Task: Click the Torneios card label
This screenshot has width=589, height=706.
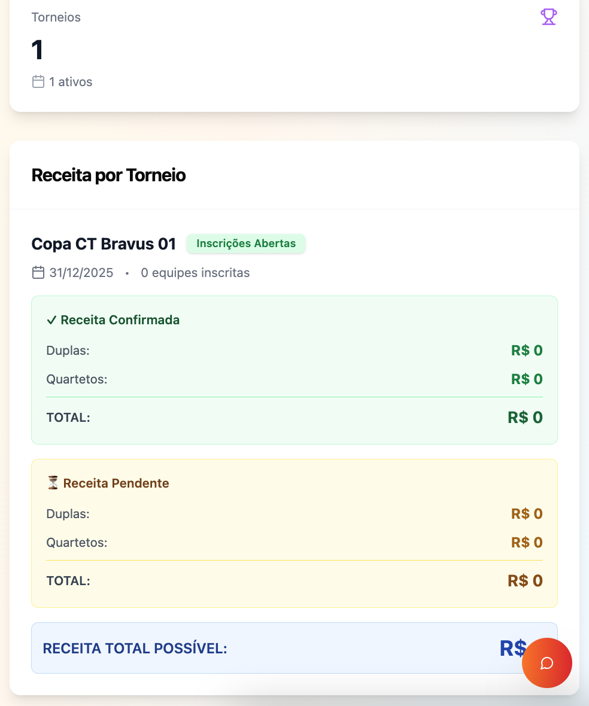Action: point(56,17)
